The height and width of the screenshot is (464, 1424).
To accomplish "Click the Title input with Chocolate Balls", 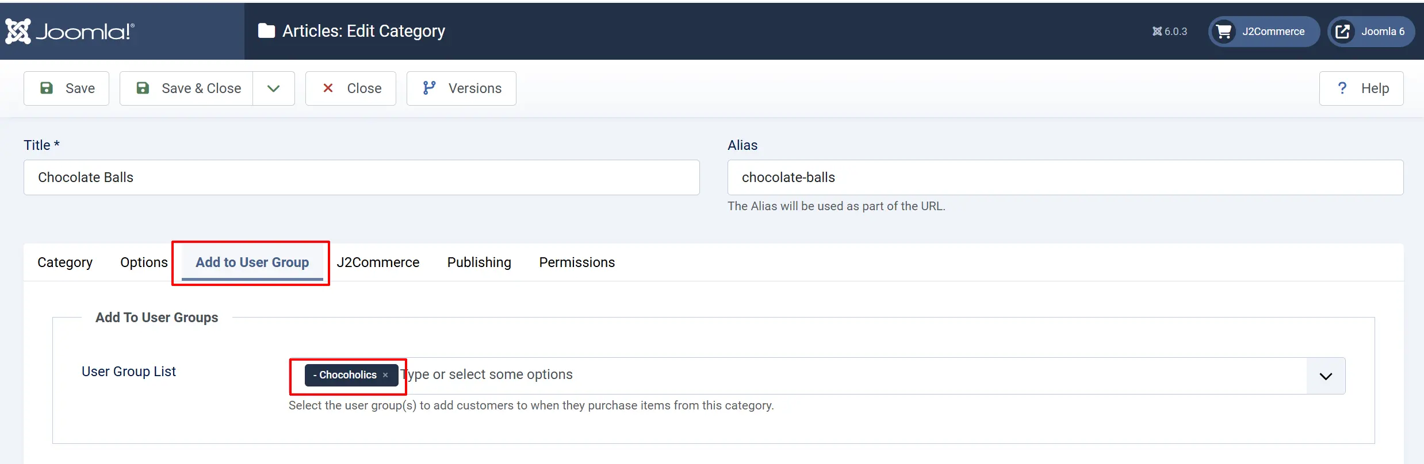I will [362, 177].
